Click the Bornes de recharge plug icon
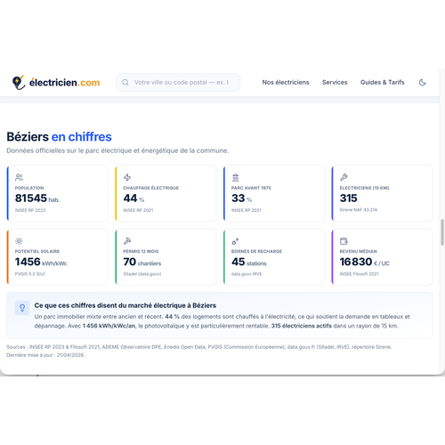Screen dimensions: 445x445 click(236, 241)
